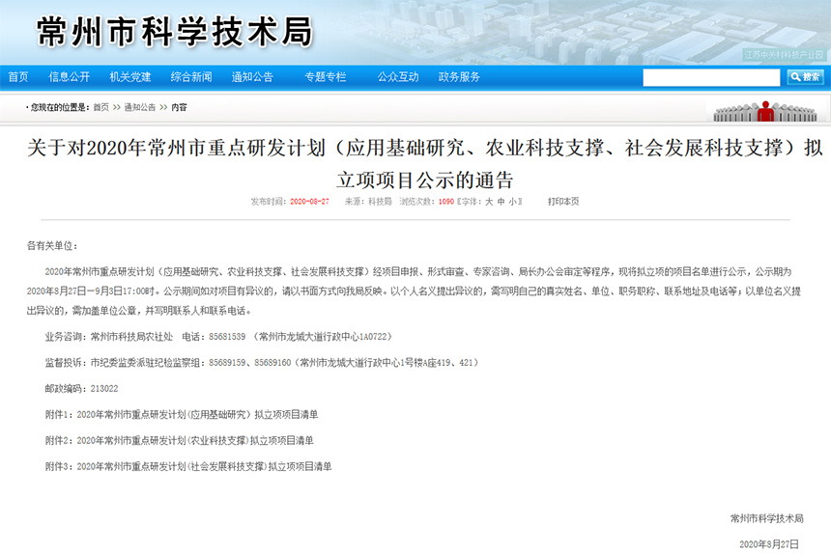Click the 搜索 search button
This screenshot has height=554, width=831.
[805, 77]
